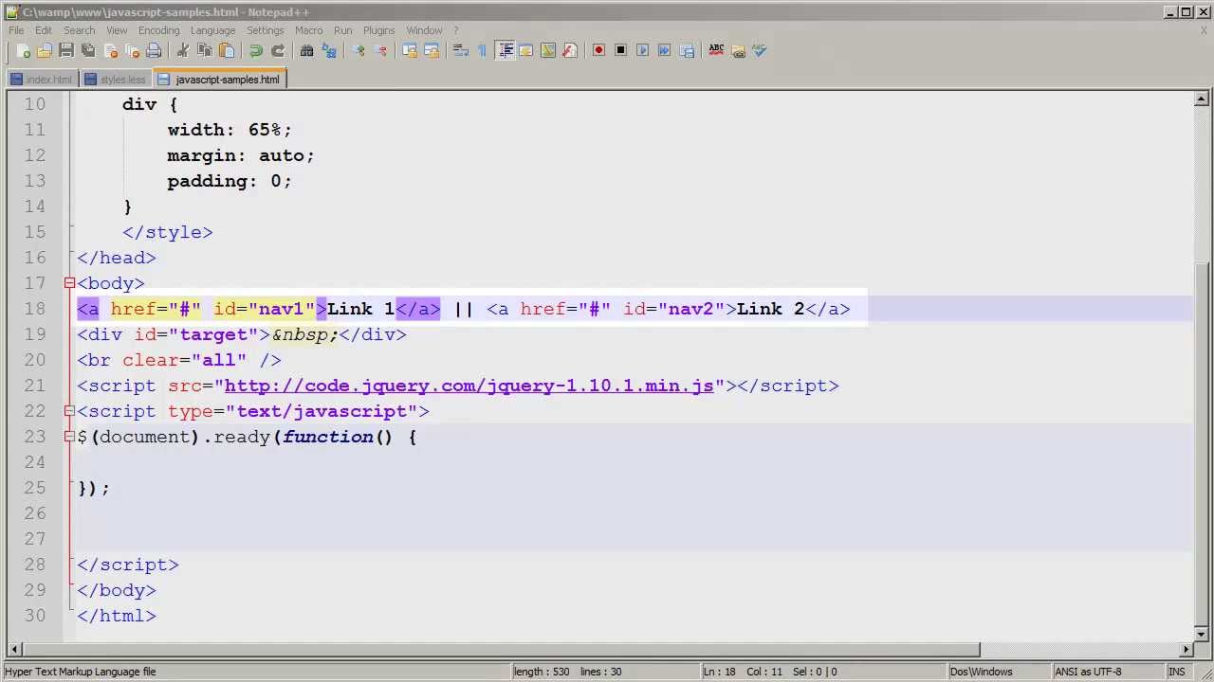Open user defined language dialog icon
The image size is (1214, 682).
pyautogui.click(x=526, y=50)
